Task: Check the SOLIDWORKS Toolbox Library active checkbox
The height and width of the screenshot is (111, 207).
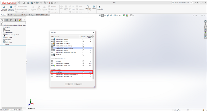Action: (52, 46)
